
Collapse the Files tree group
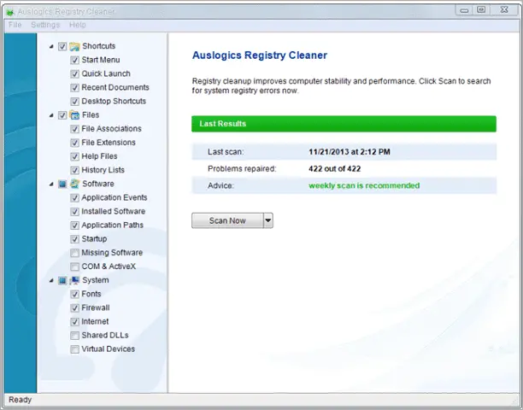click(51, 115)
